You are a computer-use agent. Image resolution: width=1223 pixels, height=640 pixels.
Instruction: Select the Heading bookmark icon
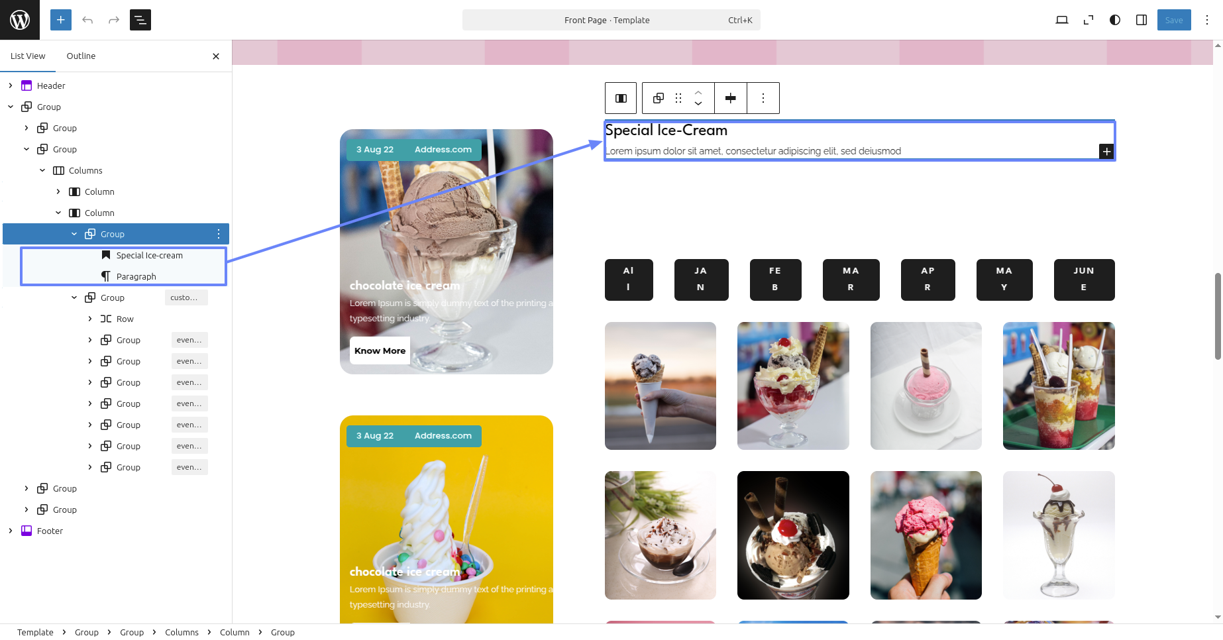point(106,255)
